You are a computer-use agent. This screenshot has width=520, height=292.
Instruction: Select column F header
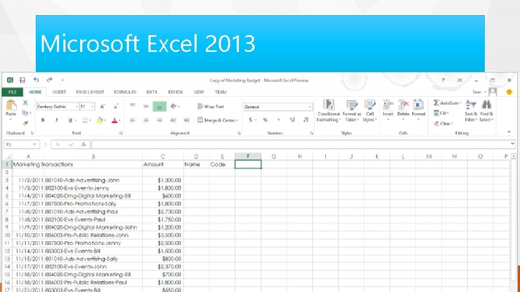pyautogui.click(x=248, y=156)
